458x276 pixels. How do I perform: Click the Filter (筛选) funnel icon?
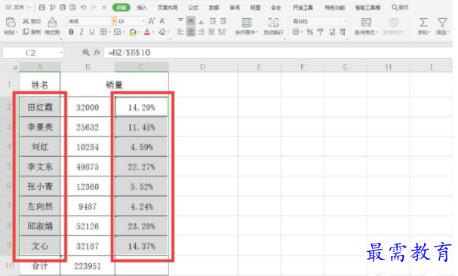point(442,23)
